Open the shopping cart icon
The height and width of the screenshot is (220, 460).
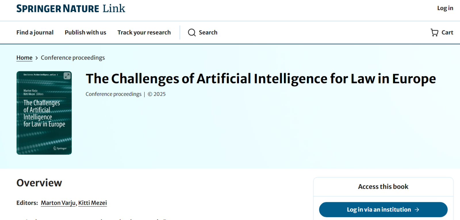pos(434,32)
